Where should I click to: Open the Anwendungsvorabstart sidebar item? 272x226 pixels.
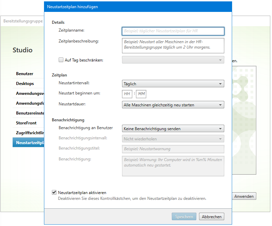[29, 93]
